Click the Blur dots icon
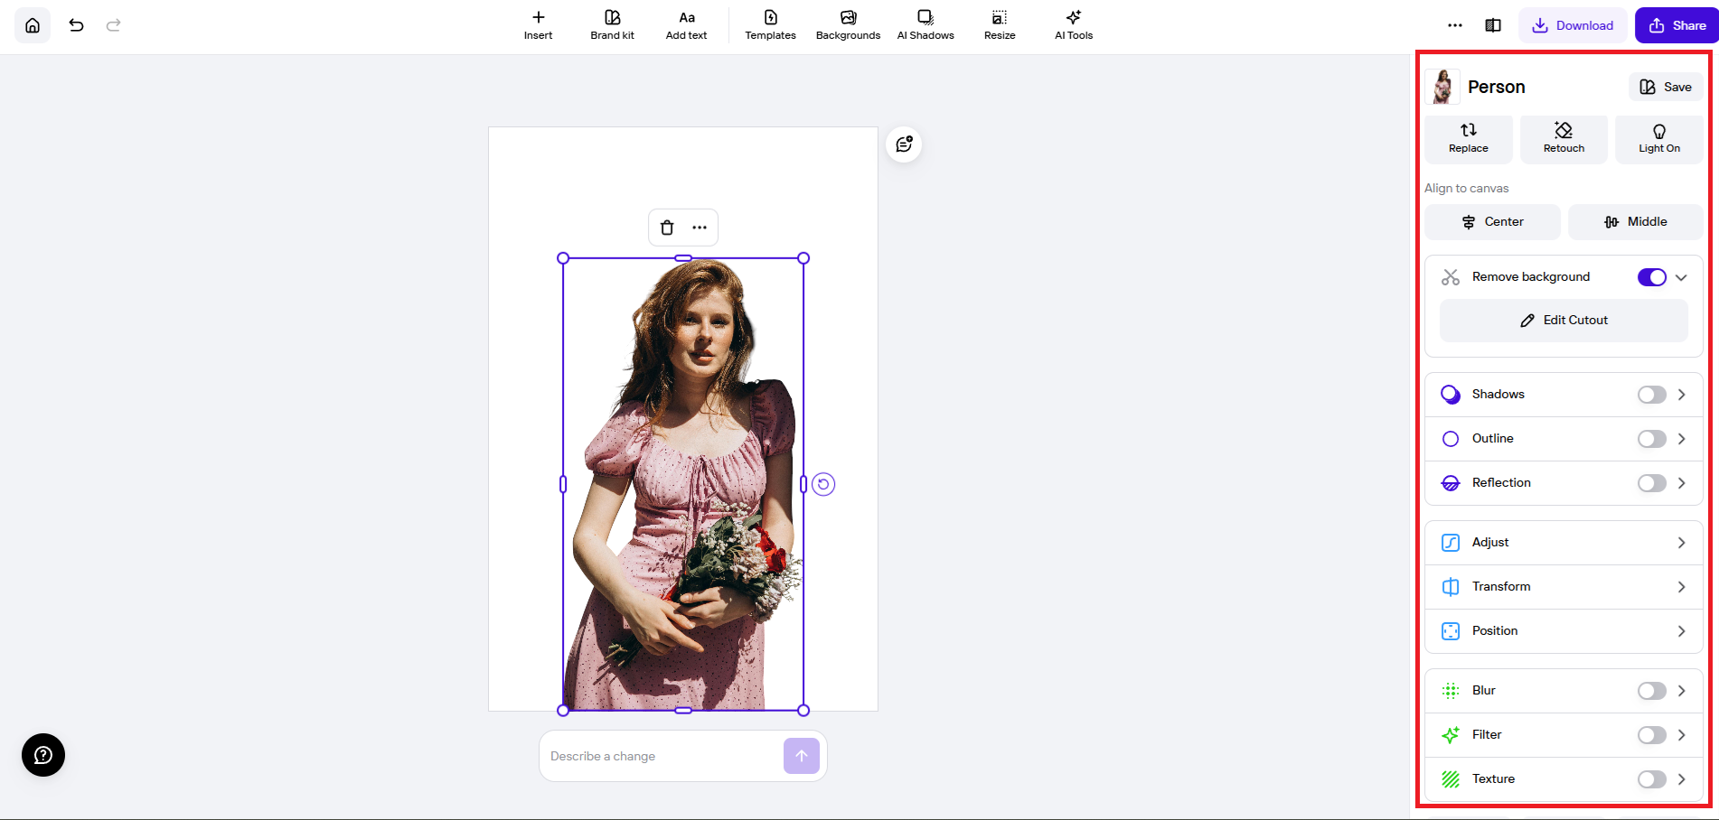 pos(1451,691)
